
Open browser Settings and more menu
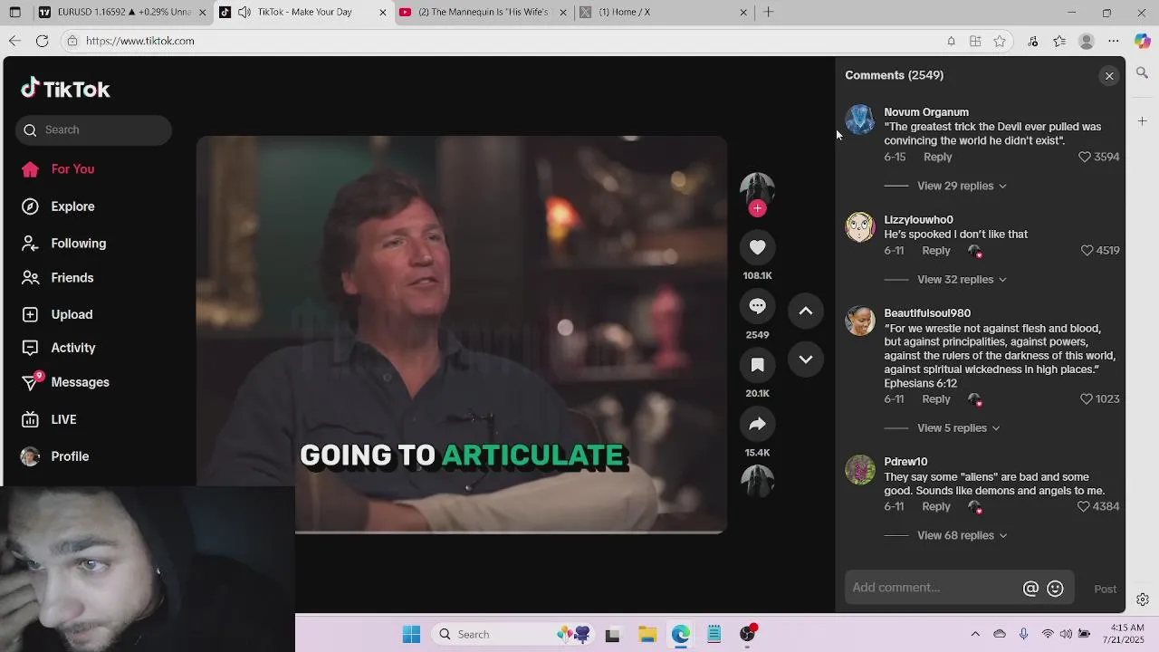[x=1114, y=41]
